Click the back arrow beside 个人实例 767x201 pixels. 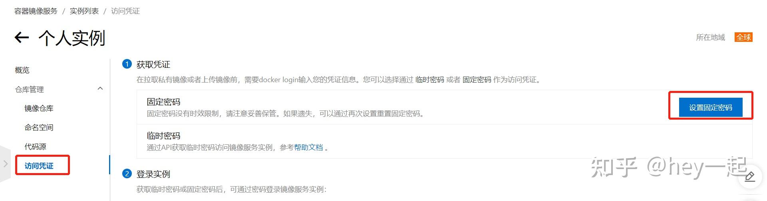(x=22, y=38)
